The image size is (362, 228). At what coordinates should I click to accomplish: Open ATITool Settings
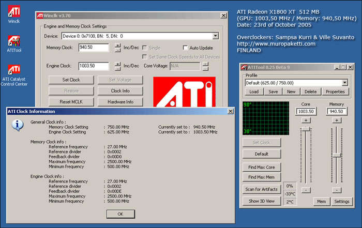(x=341, y=201)
